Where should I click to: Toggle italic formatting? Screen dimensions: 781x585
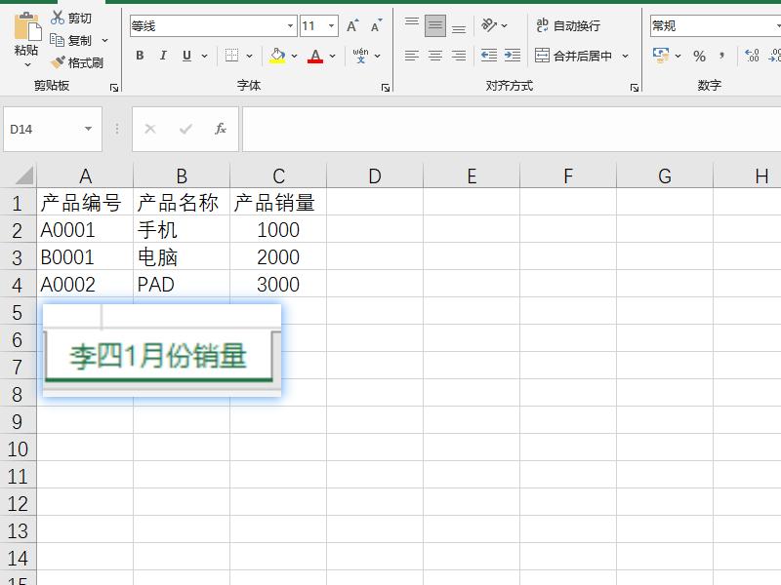pyautogui.click(x=163, y=56)
